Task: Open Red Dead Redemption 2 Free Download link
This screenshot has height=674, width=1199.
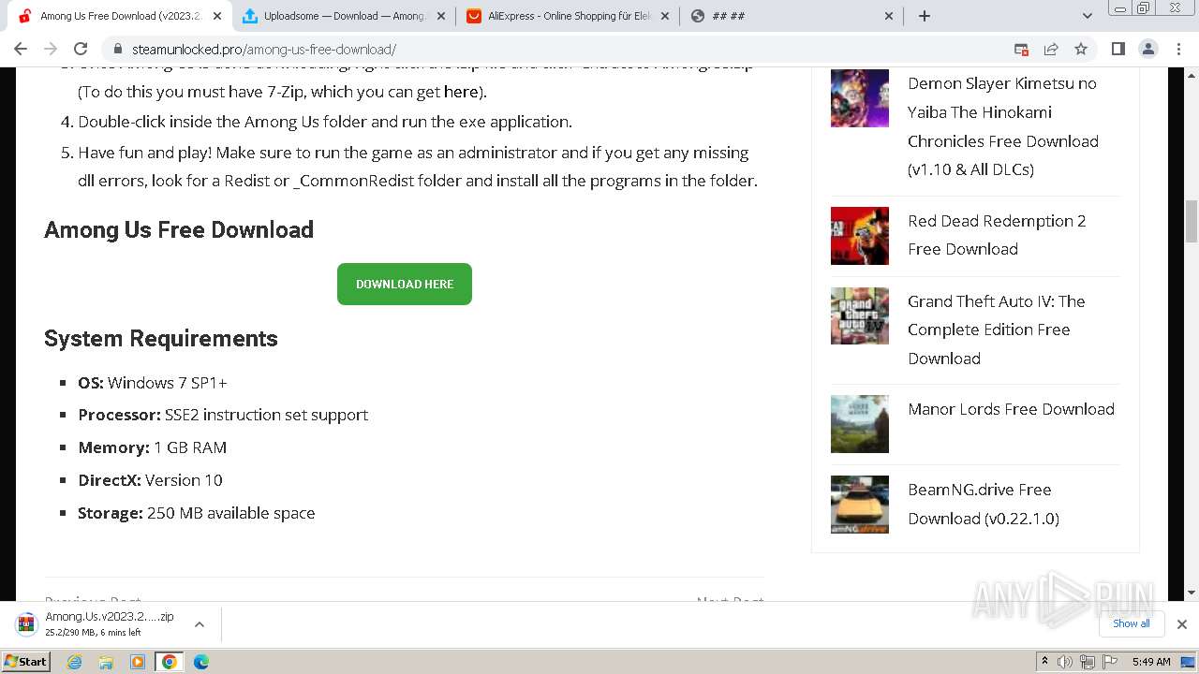Action: (997, 235)
